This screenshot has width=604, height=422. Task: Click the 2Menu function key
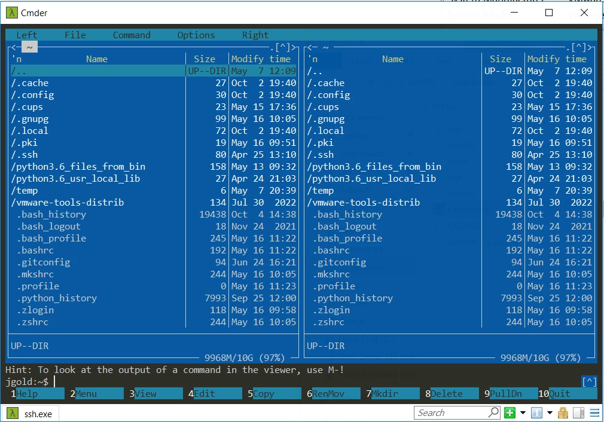tap(97, 393)
